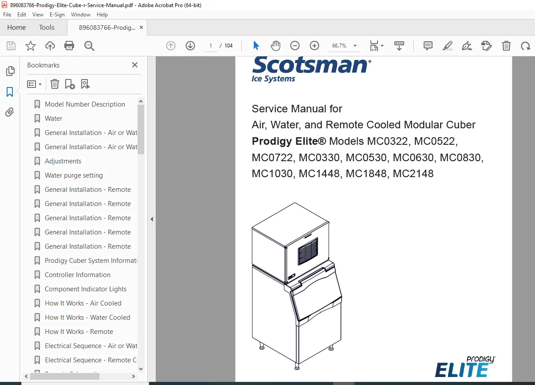The height and width of the screenshot is (385, 535).
Task: Open fit page options tool
Action: coord(377,46)
